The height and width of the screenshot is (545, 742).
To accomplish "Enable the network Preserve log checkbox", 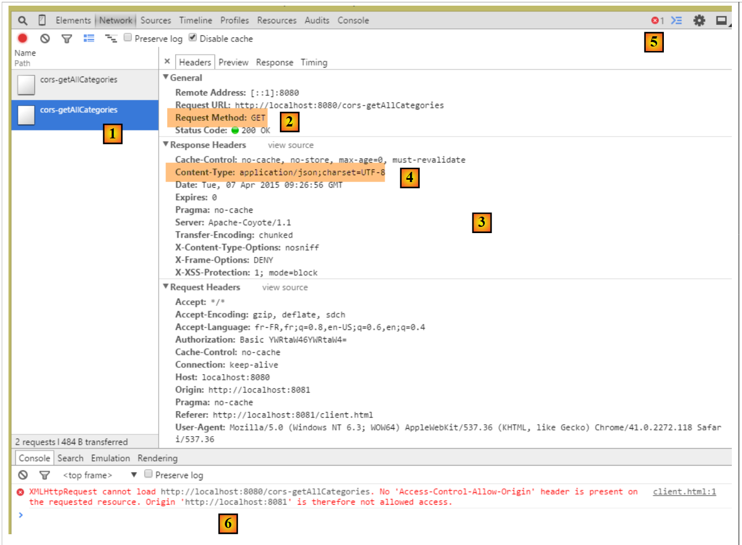I will [128, 37].
